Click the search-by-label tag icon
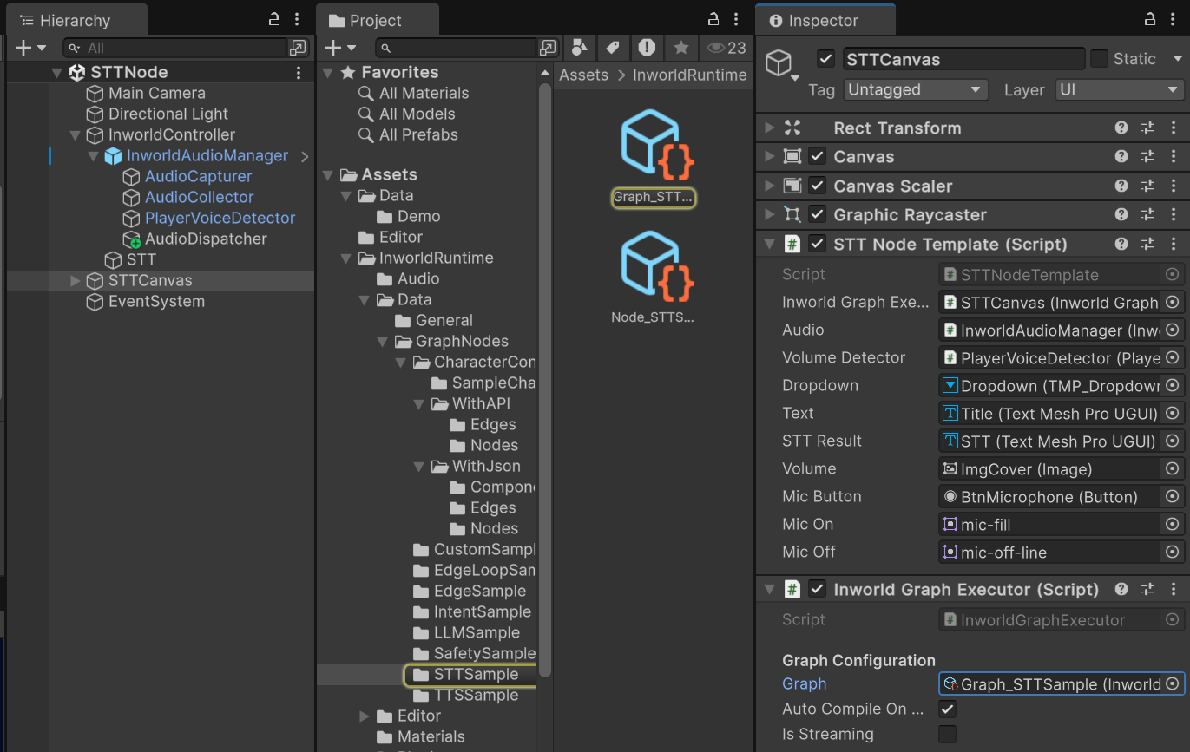Viewport: 1190px width, 752px height. click(612, 48)
